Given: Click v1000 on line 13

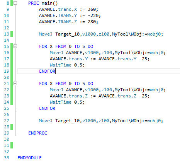Looking at the screenshot, I should 89,34.
